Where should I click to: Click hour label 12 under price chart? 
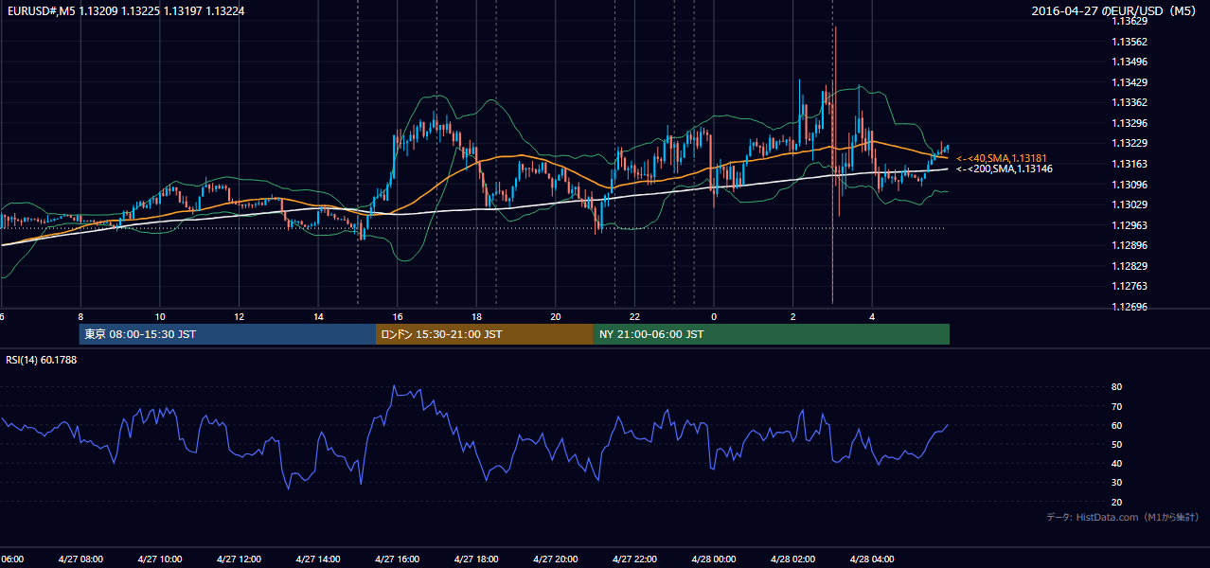240,316
